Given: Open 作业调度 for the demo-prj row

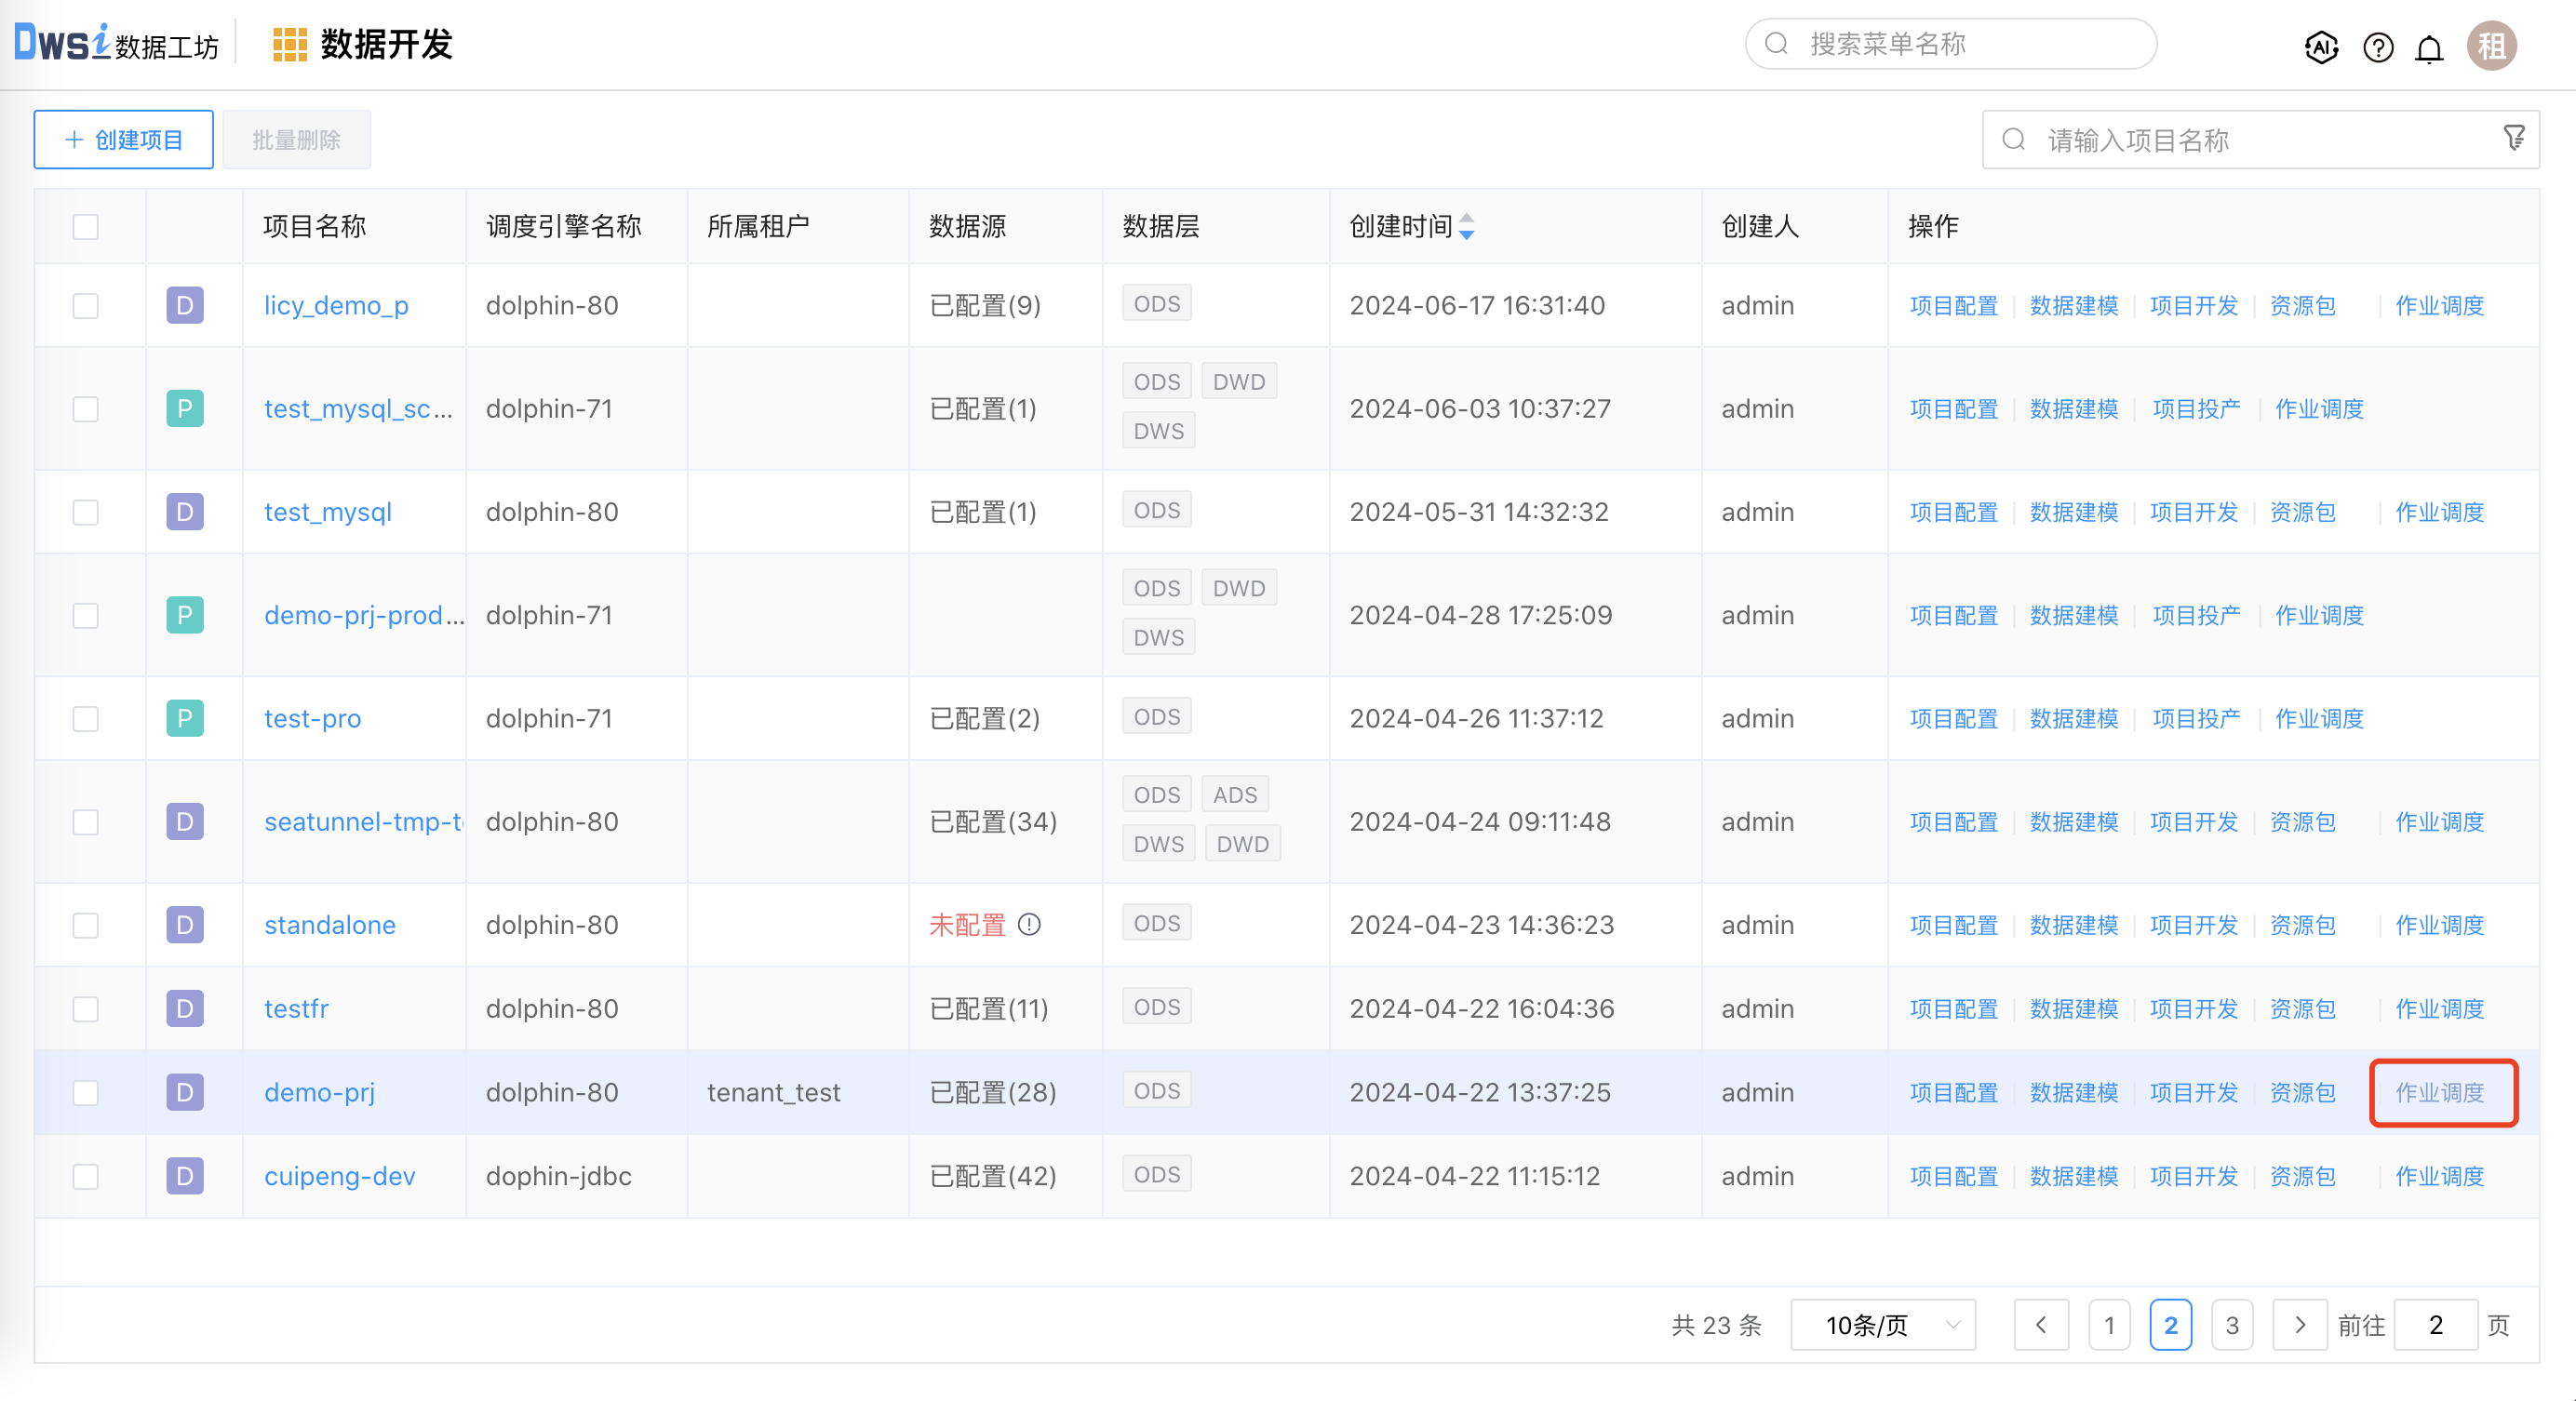Looking at the screenshot, I should pos(2439,1092).
